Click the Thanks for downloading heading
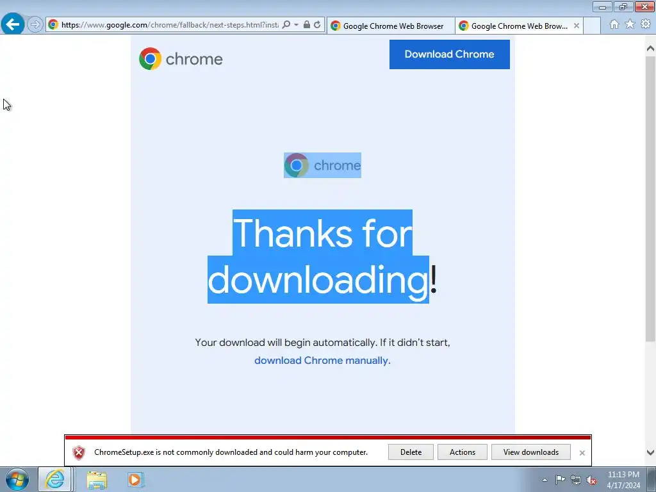The image size is (656, 492). pos(323,256)
